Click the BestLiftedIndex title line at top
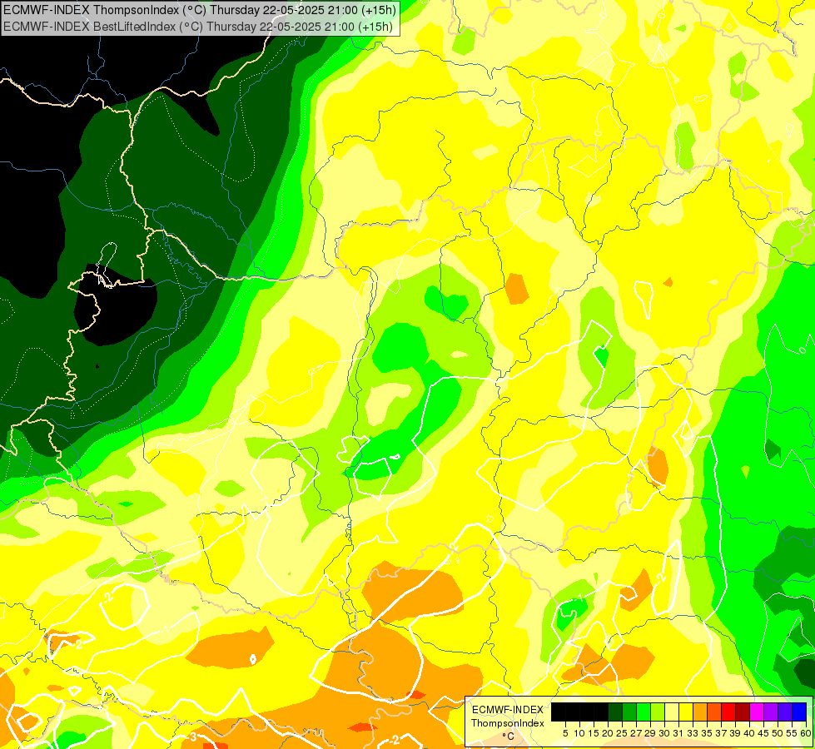Image resolution: width=815 pixels, height=749 pixels. (x=198, y=27)
